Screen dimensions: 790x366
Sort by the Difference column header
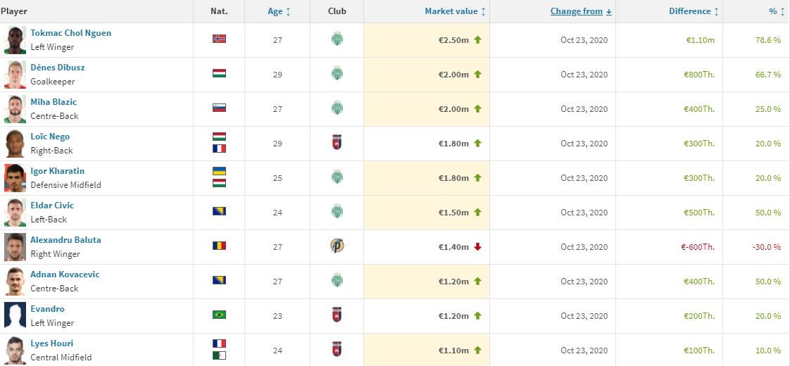694,11
